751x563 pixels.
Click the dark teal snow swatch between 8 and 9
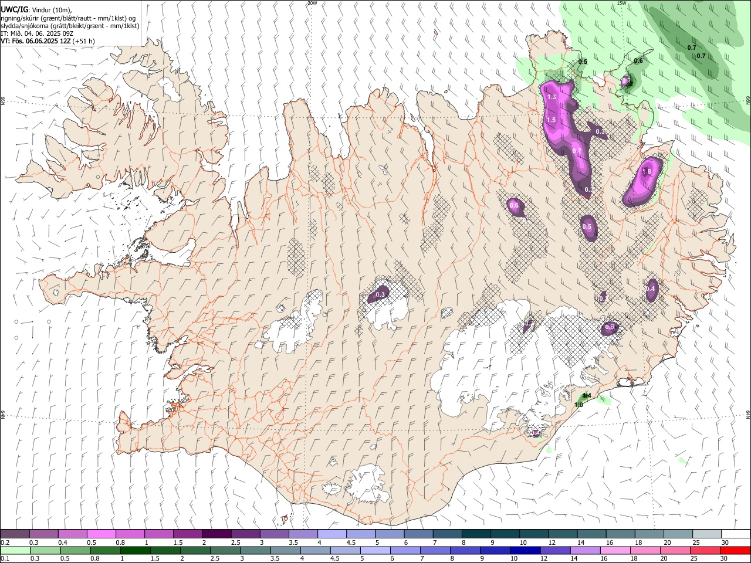point(475,534)
